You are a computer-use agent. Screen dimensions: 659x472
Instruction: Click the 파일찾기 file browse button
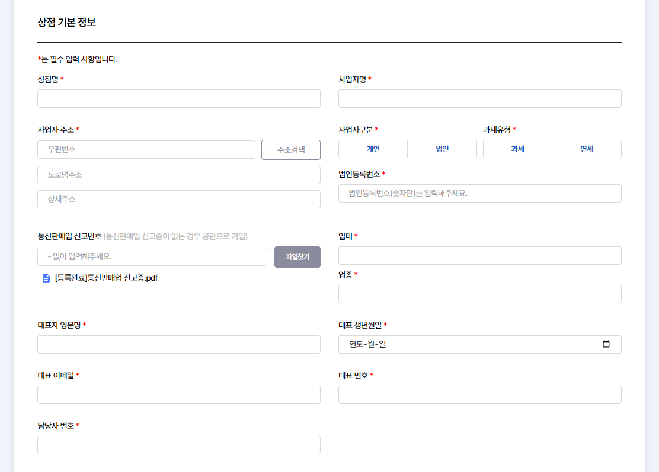(x=297, y=257)
